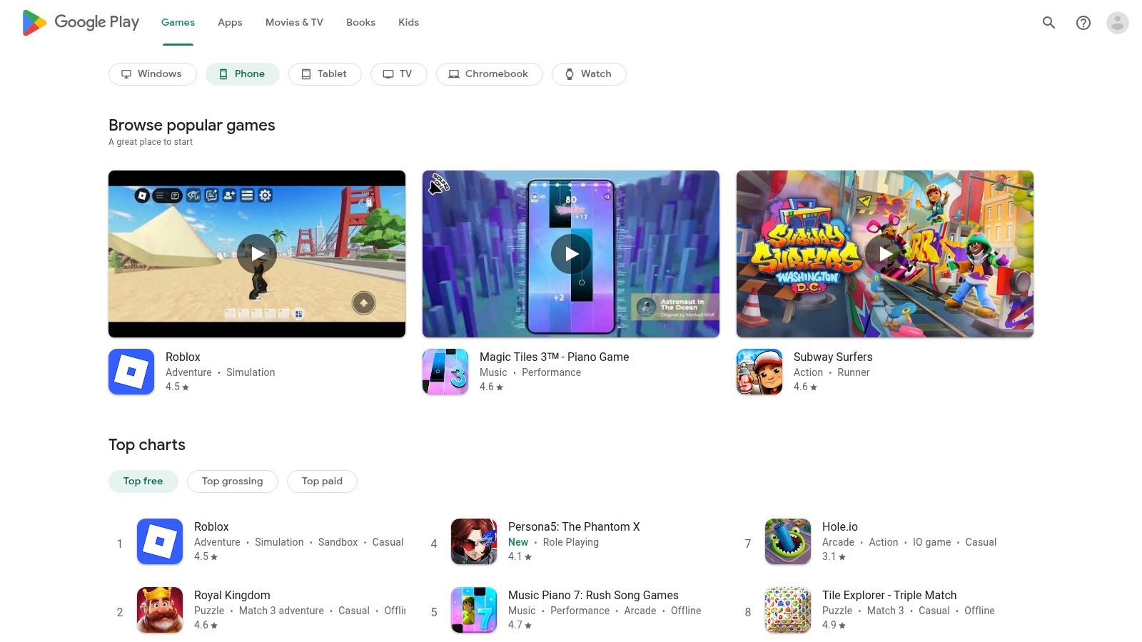
Task: Open Roblox icon ranked number 1
Action: coord(160,541)
